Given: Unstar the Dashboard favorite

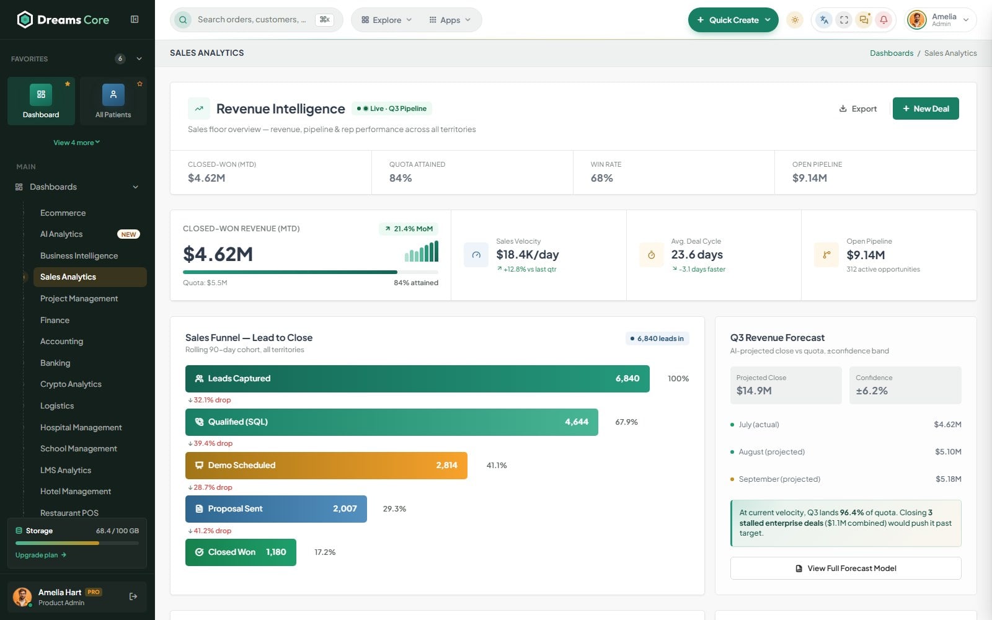Looking at the screenshot, I should (68, 84).
